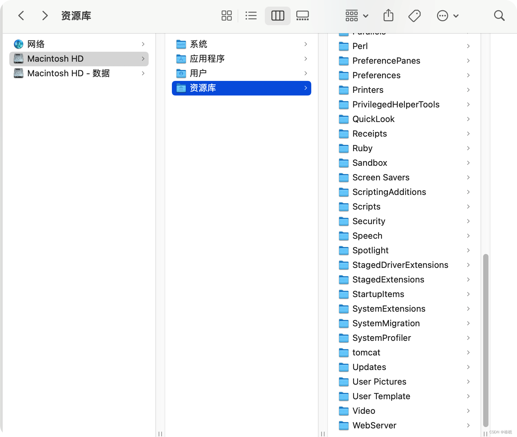This screenshot has width=517, height=437.
Task: Select the StartupItems folder
Action: 404,294
